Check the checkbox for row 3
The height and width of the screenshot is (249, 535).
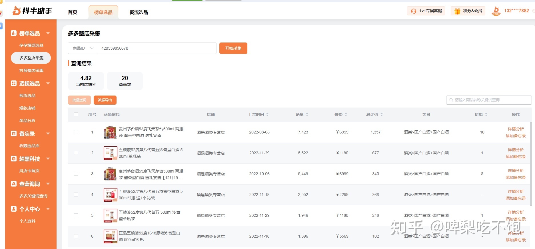coord(76,174)
